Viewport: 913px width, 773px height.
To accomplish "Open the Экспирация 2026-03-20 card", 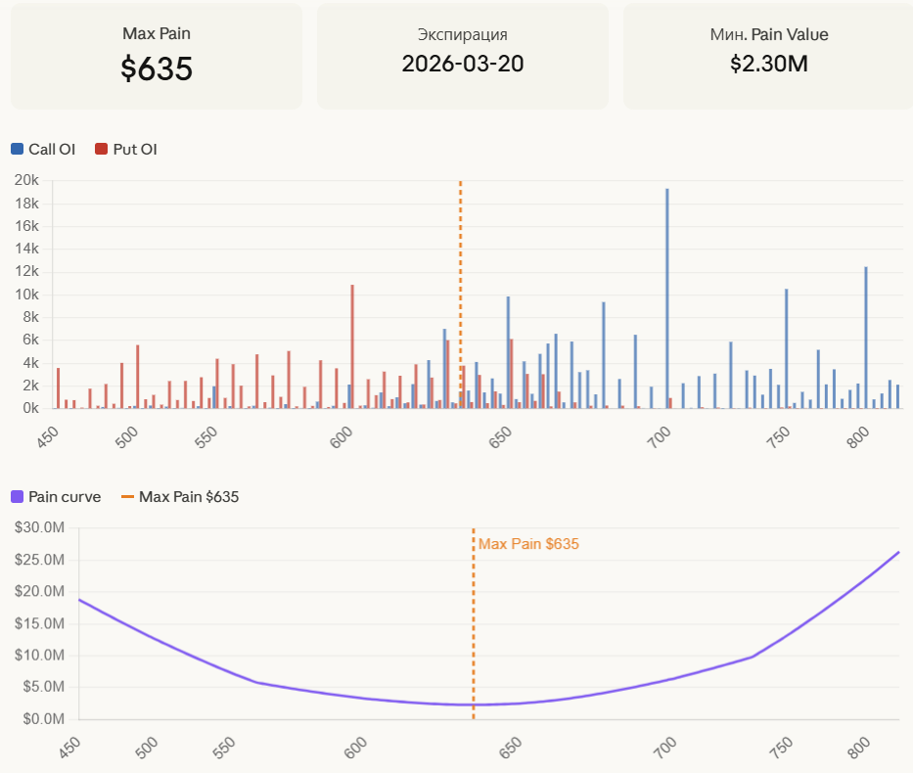I will 463,56.
